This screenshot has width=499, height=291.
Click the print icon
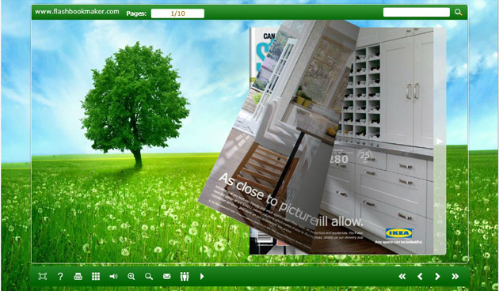[78, 277]
